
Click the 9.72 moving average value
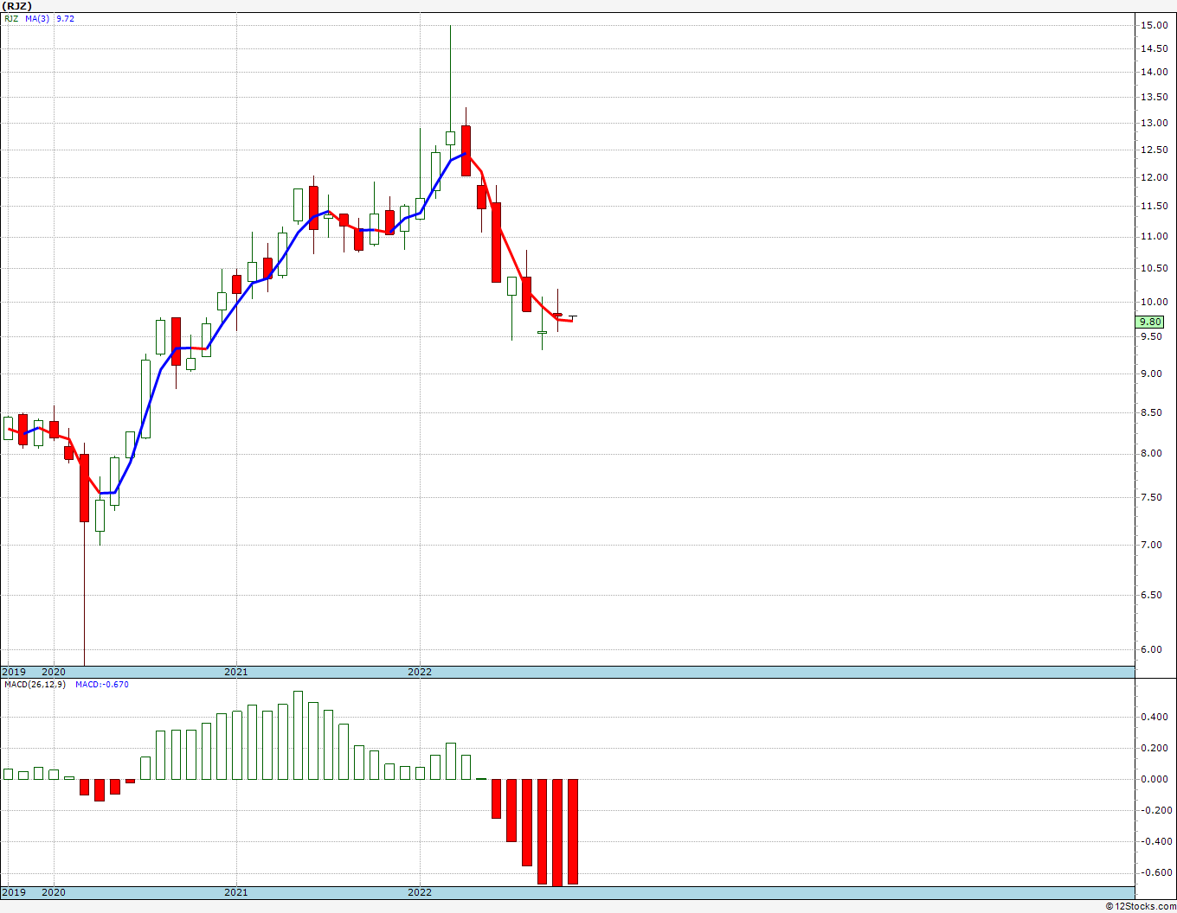coord(65,18)
